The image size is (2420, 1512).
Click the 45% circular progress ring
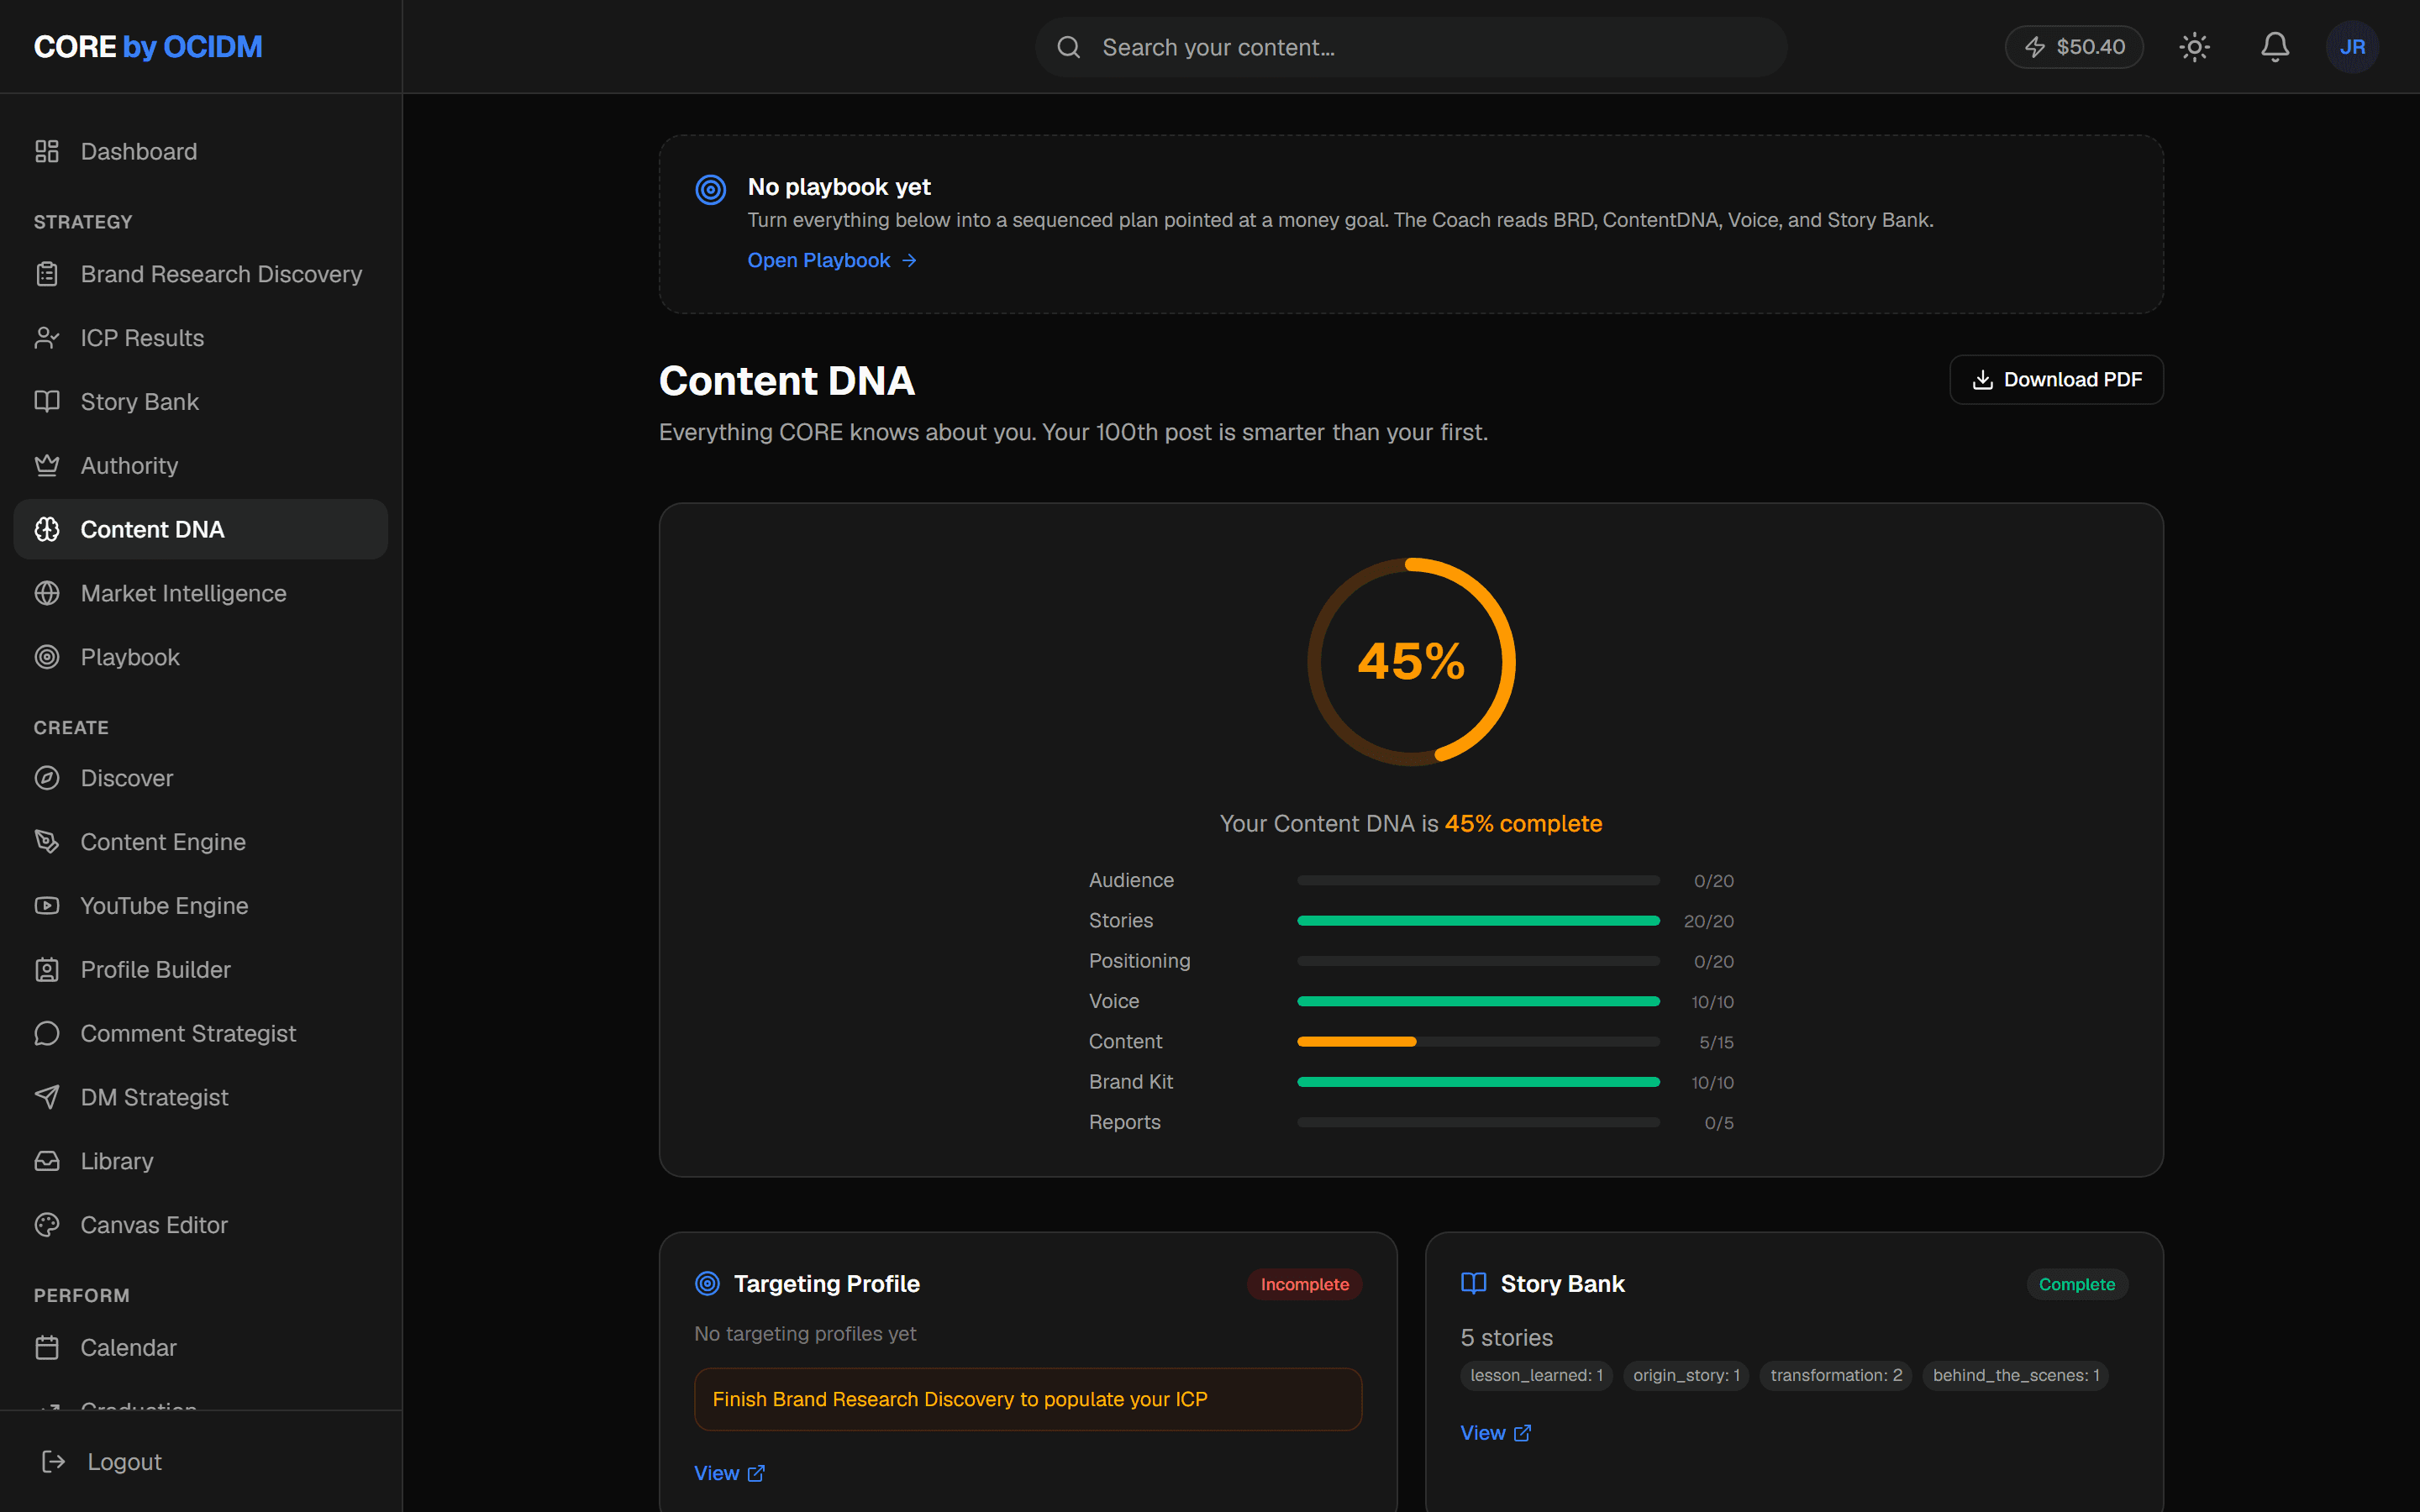pyautogui.click(x=1411, y=662)
